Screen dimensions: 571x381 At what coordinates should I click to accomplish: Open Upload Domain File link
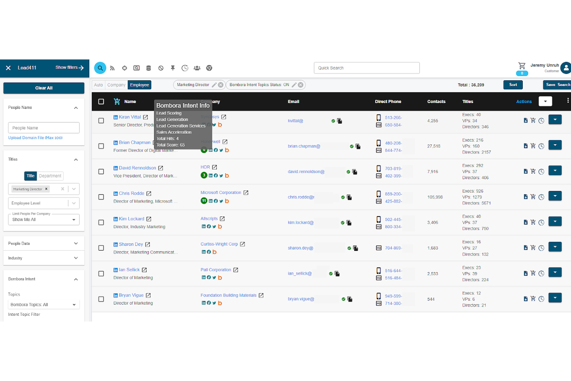click(x=35, y=138)
